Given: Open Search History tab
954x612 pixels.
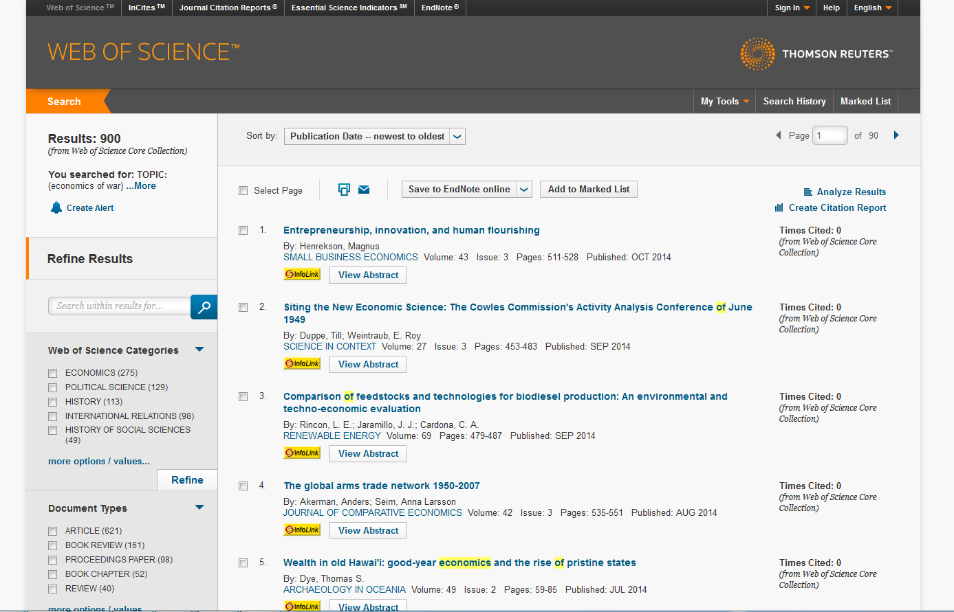Looking at the screenshot, I should coord(794,101).
